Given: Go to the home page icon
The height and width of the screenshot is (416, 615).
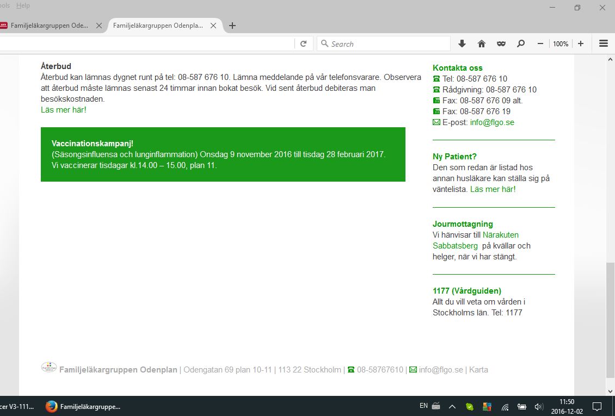Looking at the screenshot, I should (482, 44).
